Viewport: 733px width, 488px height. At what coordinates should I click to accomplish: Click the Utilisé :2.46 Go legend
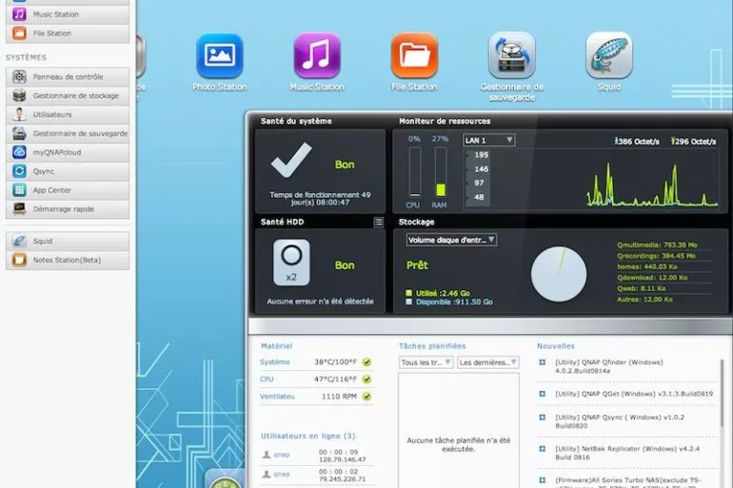438,293
